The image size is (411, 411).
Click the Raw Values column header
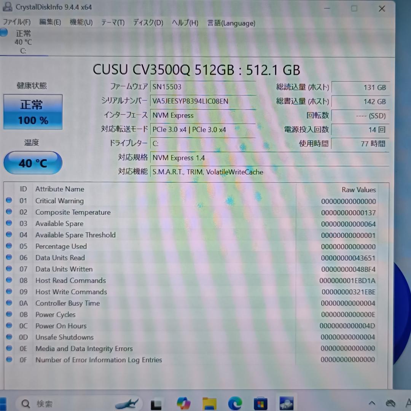(x=358, y=190)
